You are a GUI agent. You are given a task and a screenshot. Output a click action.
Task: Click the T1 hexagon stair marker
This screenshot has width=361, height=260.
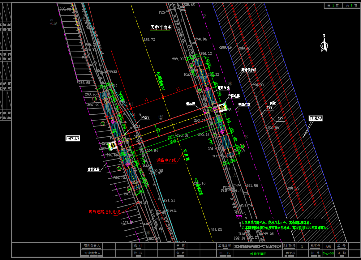pyautogui.click(x=94, y=99)
